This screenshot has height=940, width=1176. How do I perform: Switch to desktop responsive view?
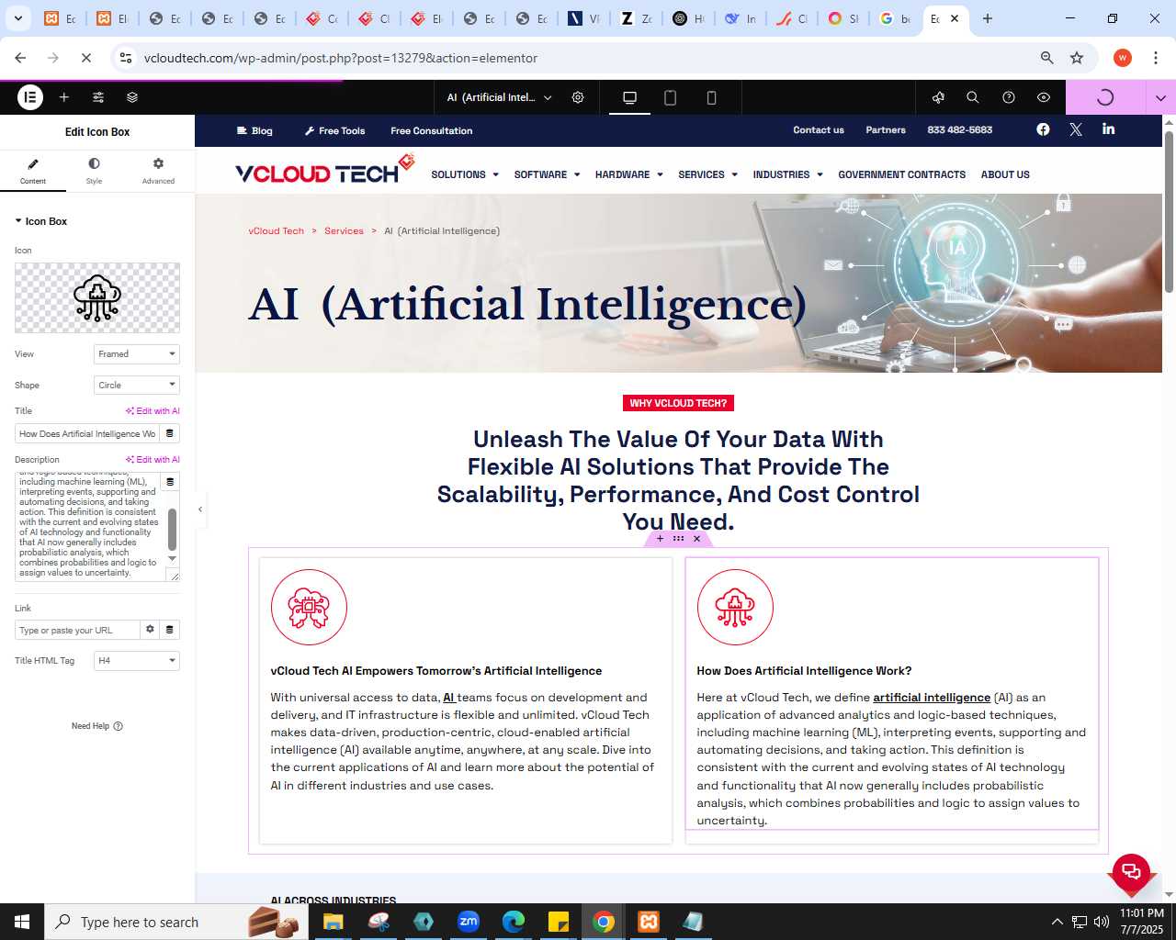pos(629,97)
